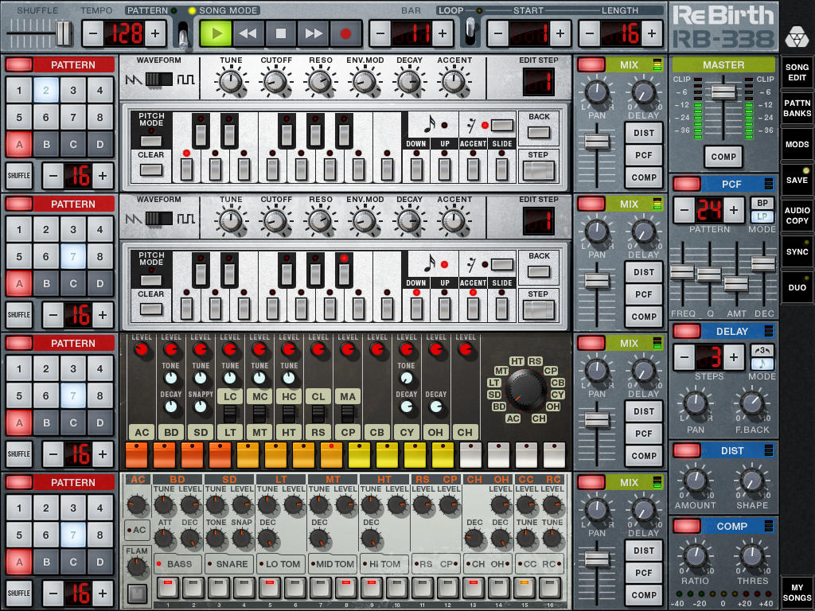Select SNARE on the 909
815x611 pixels.
[228, 564]
